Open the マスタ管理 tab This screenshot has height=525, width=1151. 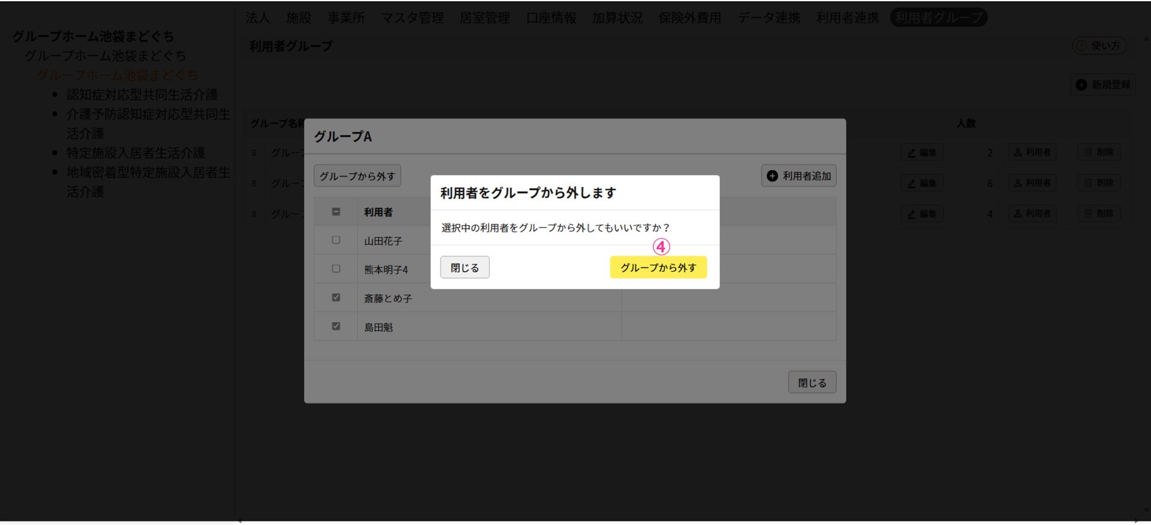412,18
